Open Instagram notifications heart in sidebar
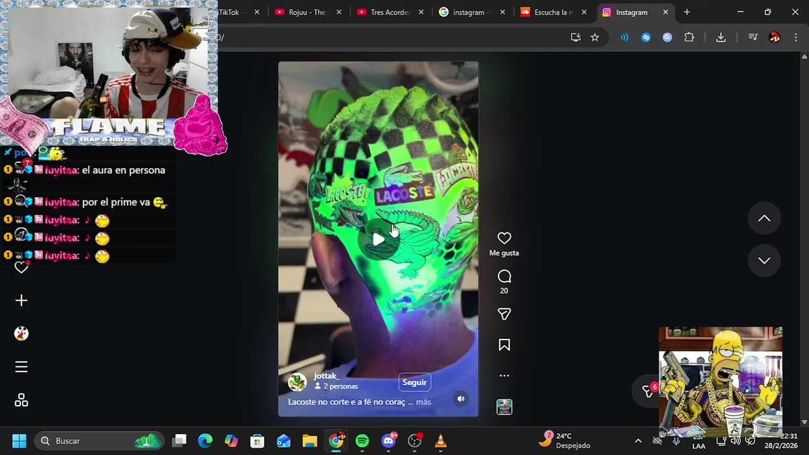This screenshot has height=455, width=809. pyautogui.click(x=21, y=267)
